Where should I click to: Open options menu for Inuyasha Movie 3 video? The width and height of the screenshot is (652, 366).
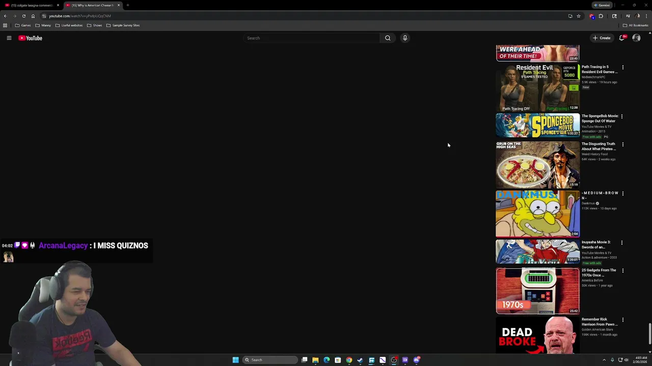tap(622, 243)
